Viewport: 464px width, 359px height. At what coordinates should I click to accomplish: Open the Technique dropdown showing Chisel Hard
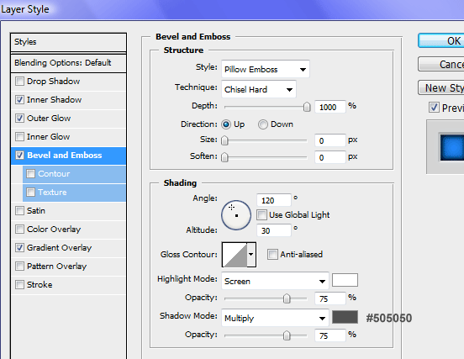(x=259, y=89)
